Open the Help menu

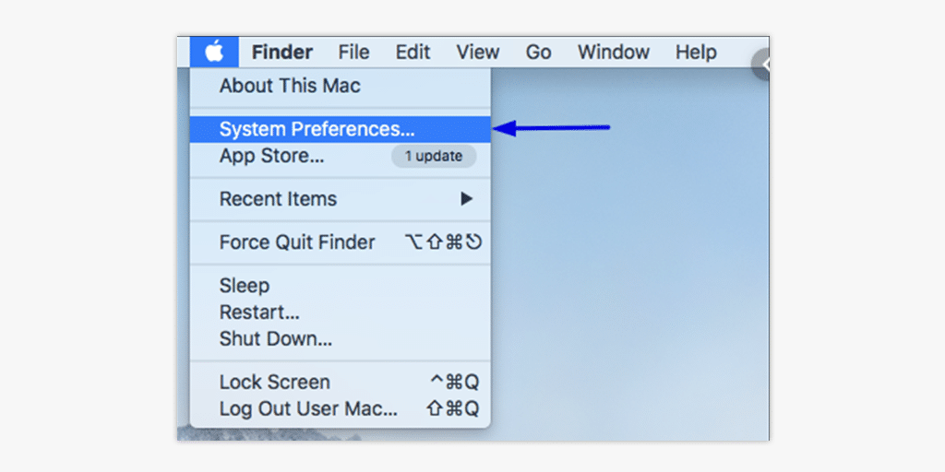pyautogui.click(x=696, y=53)
